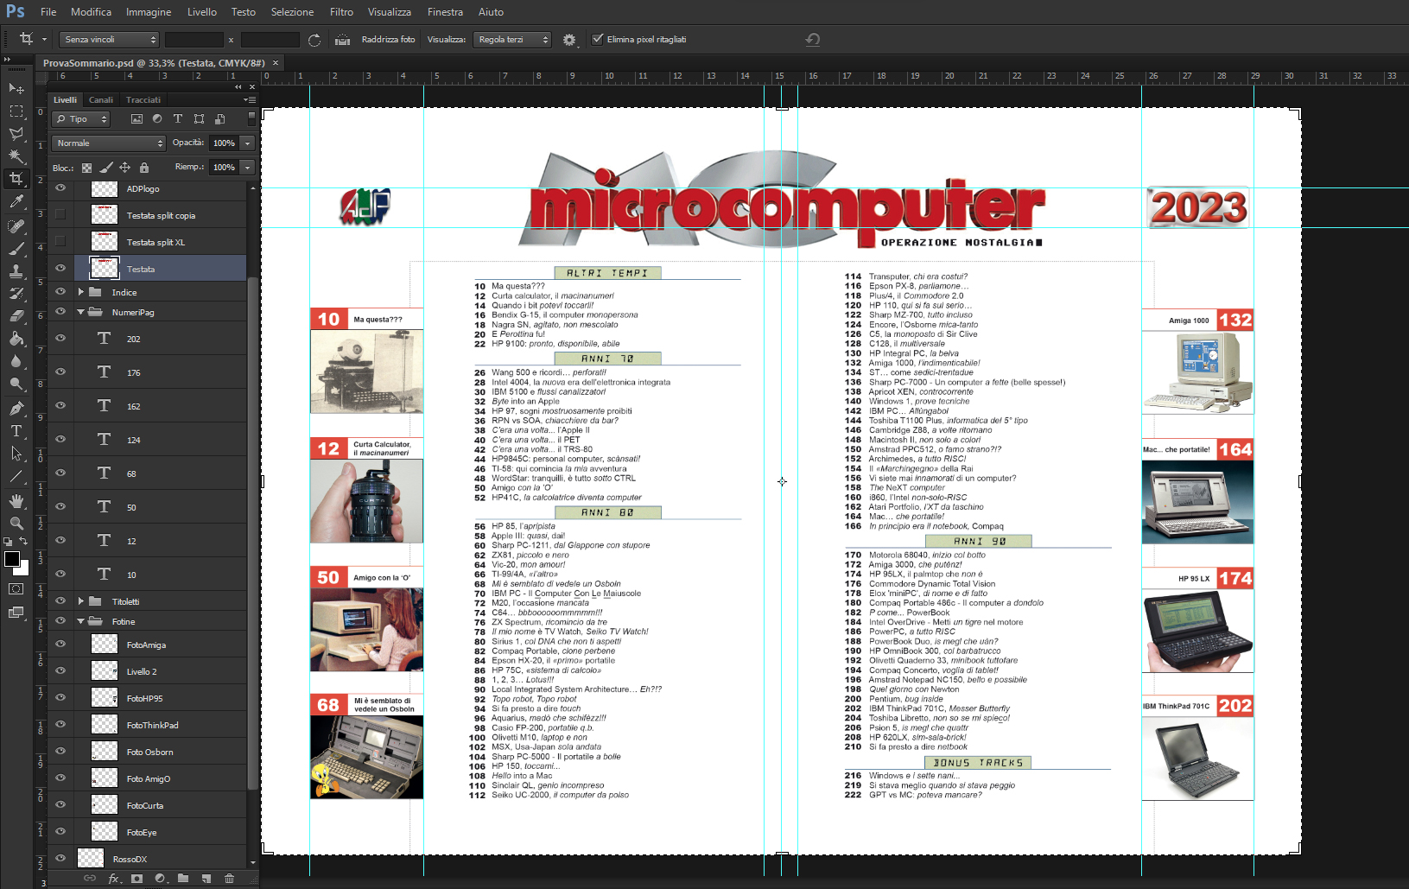1409x889 pixels.
Task: Filter layers by type (T) icon
Action: point(178,119)
